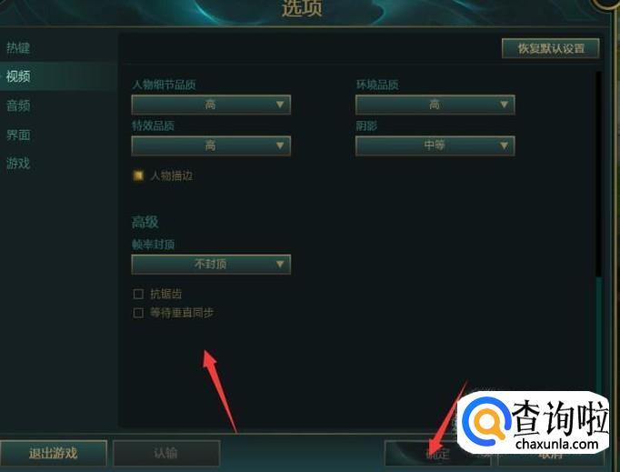620x472 pixels.
Task: Expand the 环境品质 dropdown arrow
Action: click(x=504, y=105)
